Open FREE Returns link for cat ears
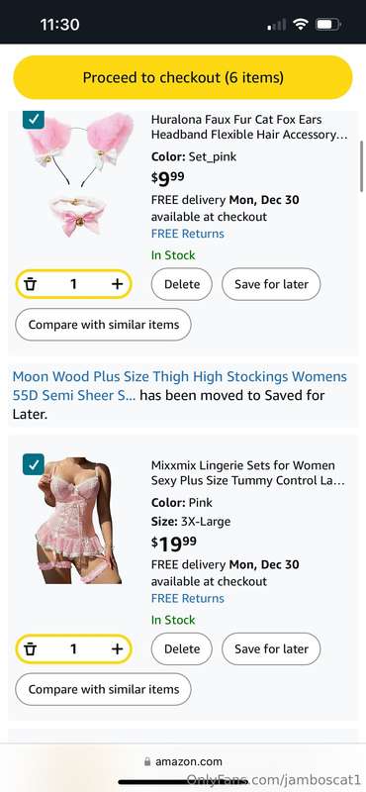The height and width of the screenshot is (792, 366). [188, 234]
